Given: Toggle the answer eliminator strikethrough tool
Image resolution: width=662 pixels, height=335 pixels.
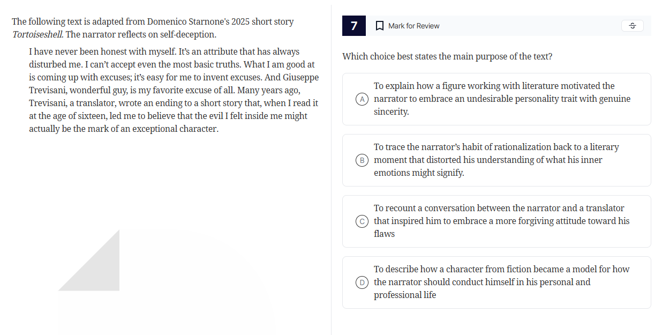Looking at the screenshot, I should pos(633,25).
